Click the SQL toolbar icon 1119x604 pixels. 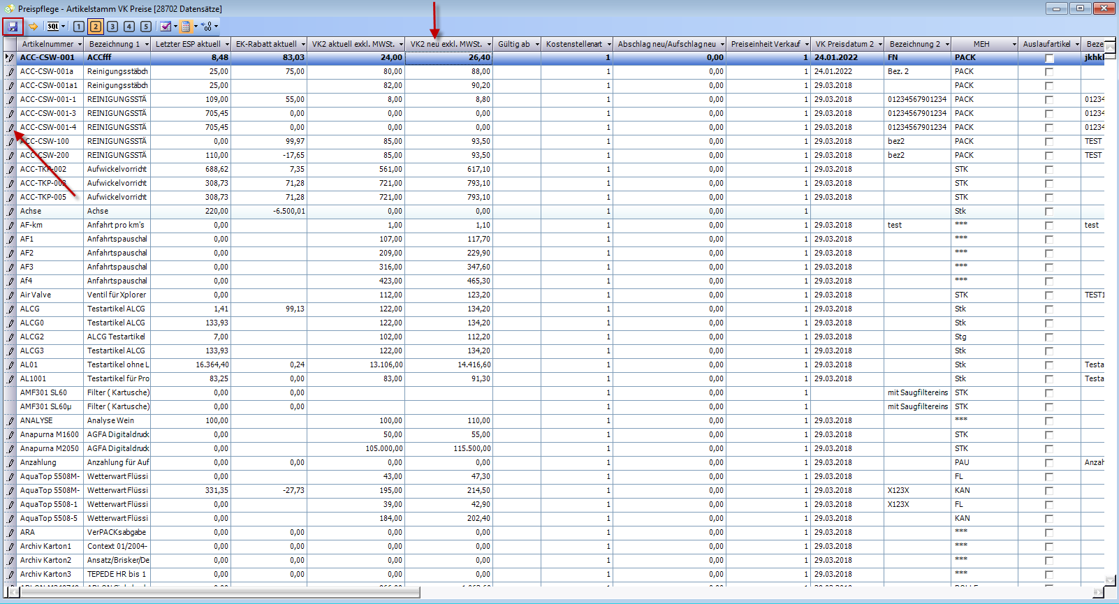click(x=52, y=27)
